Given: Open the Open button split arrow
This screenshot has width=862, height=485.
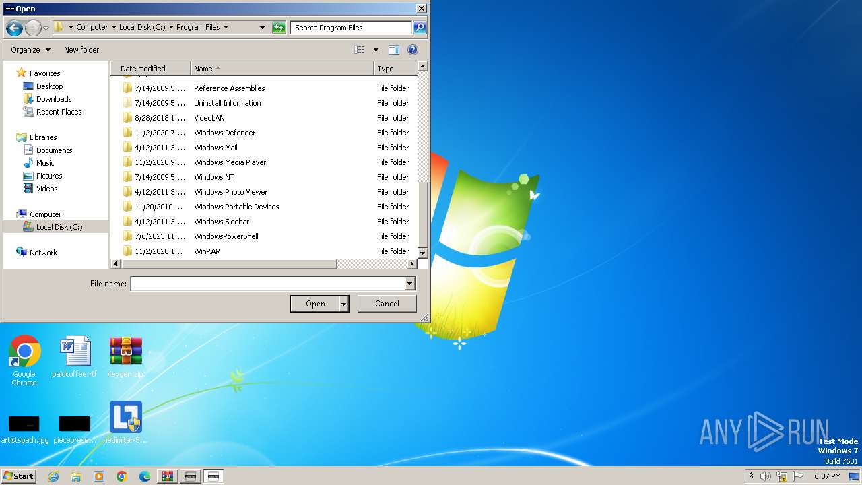Looking at the screenshot, I should click(x=344, y=304).
